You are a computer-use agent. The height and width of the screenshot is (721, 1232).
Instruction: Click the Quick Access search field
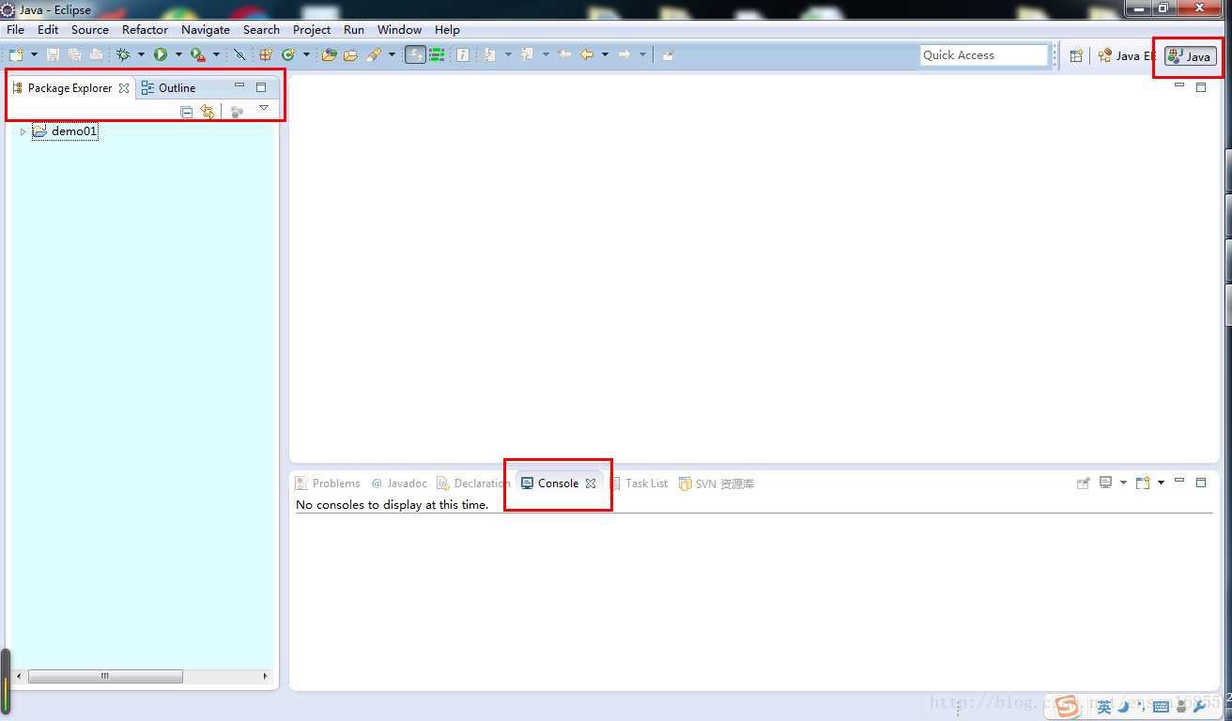click(983, 55)
